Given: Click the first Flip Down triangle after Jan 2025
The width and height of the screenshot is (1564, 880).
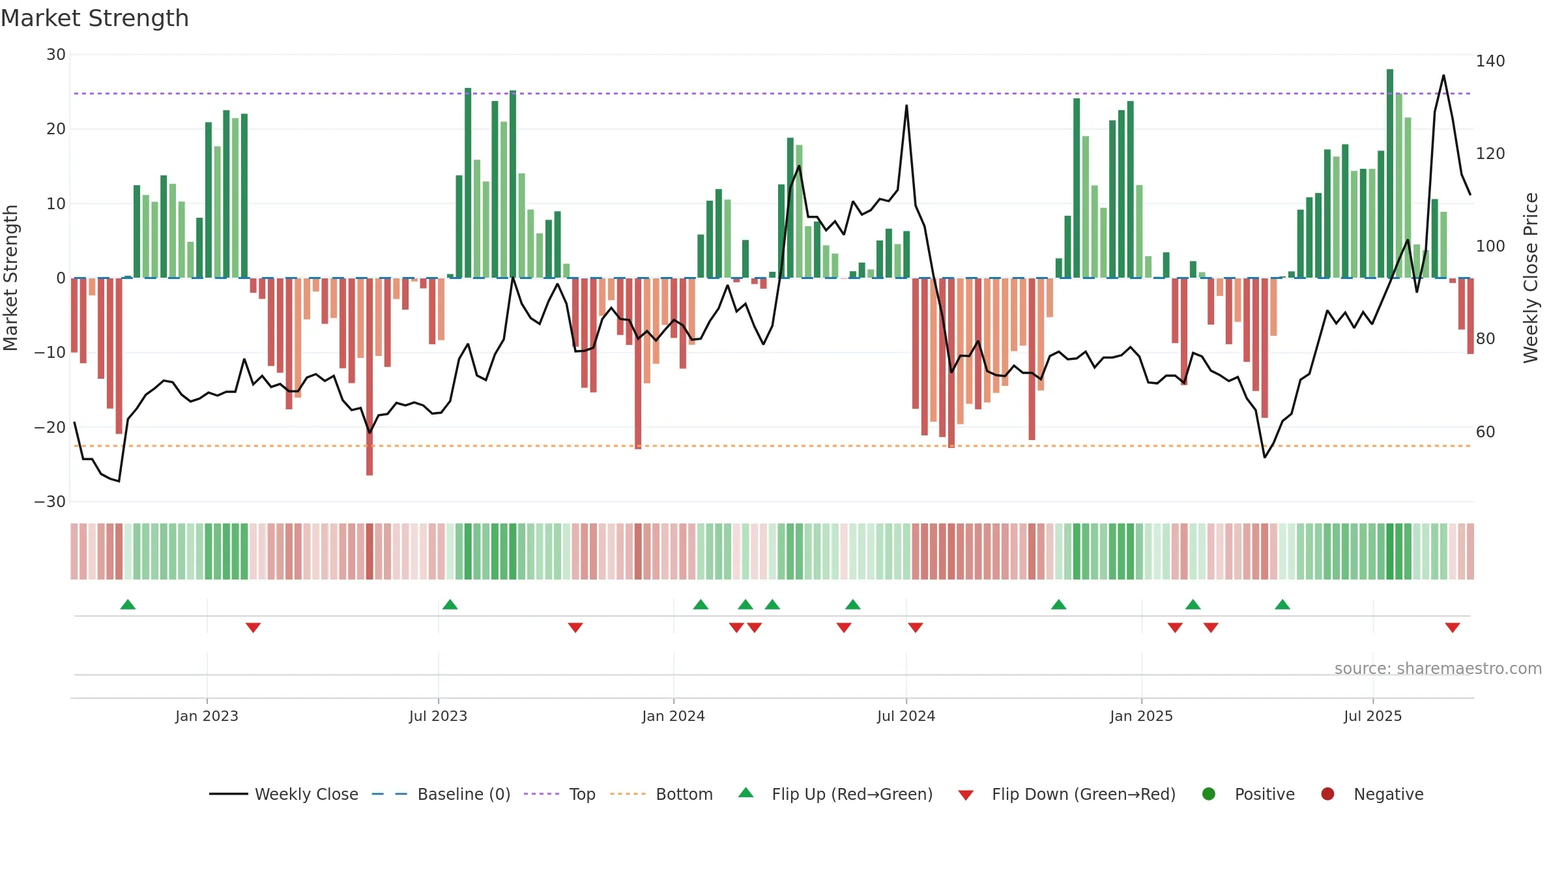Looking at the screenshot, I should 1175,627.
